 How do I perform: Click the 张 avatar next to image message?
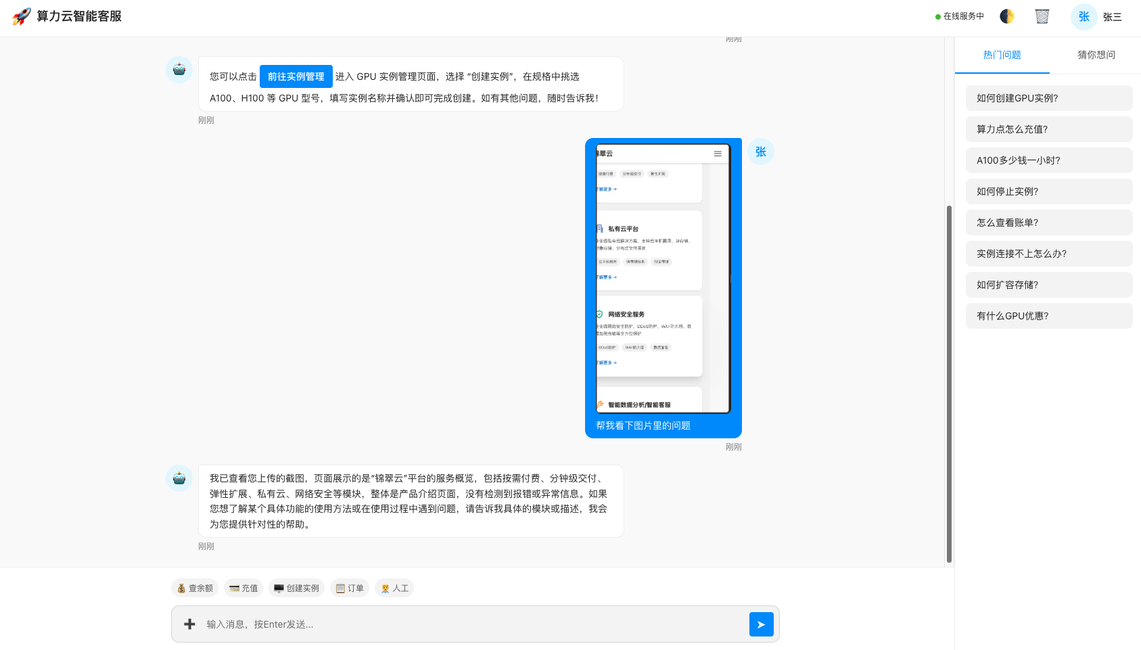[761, 152]
